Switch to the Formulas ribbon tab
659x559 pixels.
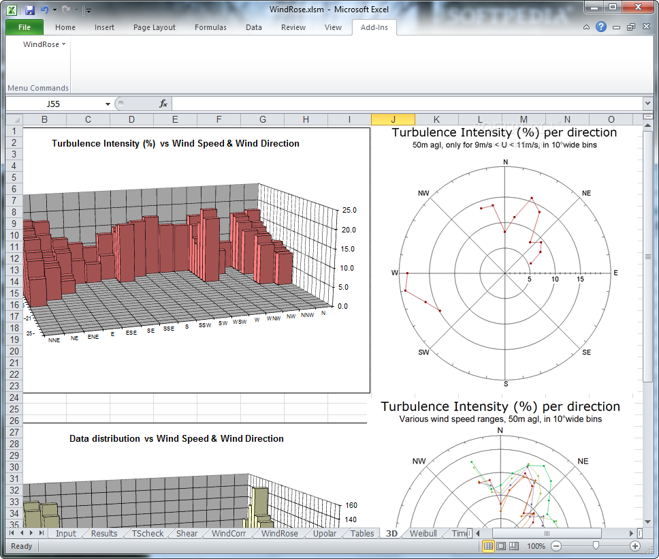click(x=210, y=27)
